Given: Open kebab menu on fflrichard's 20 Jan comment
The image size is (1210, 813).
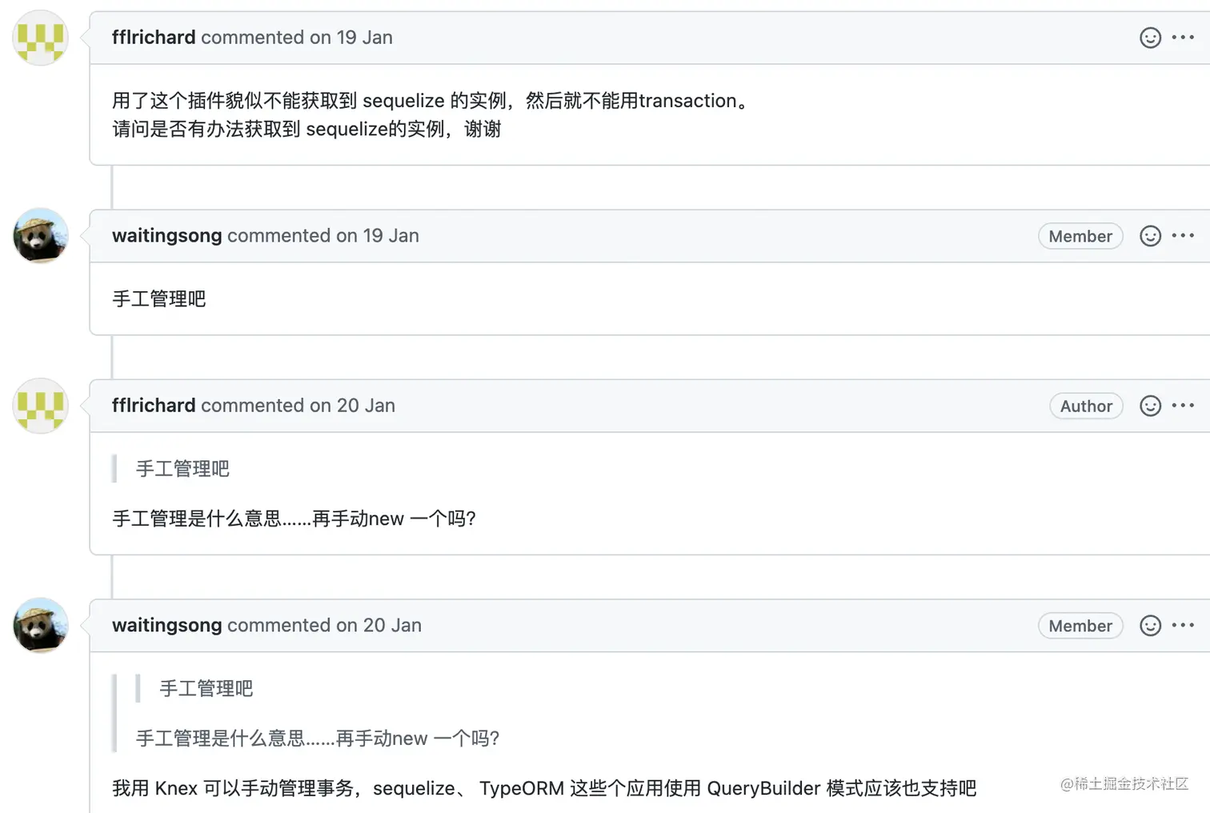Looking at the screenshot, I should click(1183, 406).
